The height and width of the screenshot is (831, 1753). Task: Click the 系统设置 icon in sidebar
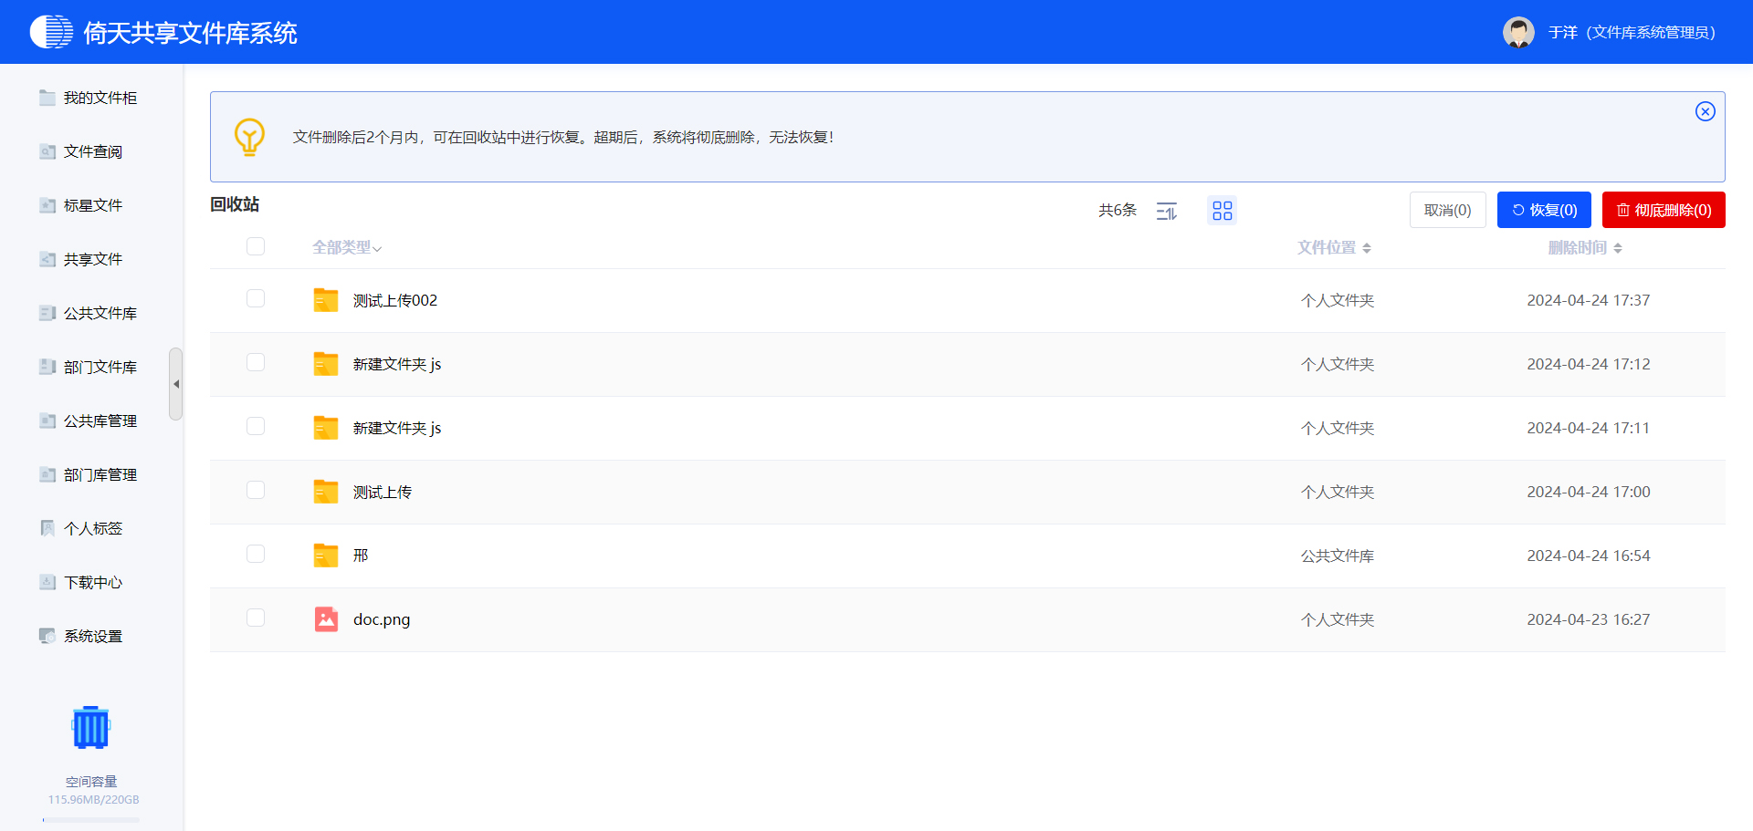point(47,636)
